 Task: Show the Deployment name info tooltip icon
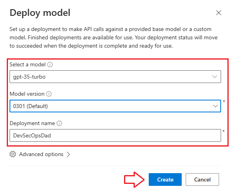59,124
